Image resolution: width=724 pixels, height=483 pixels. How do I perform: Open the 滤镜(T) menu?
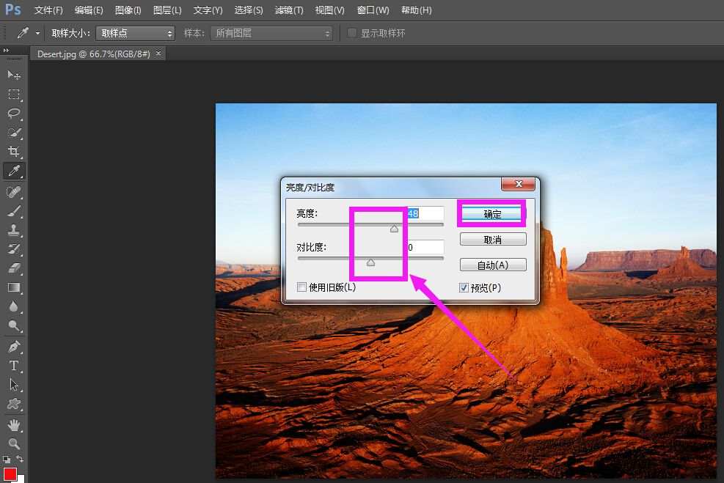click(289, 10)
